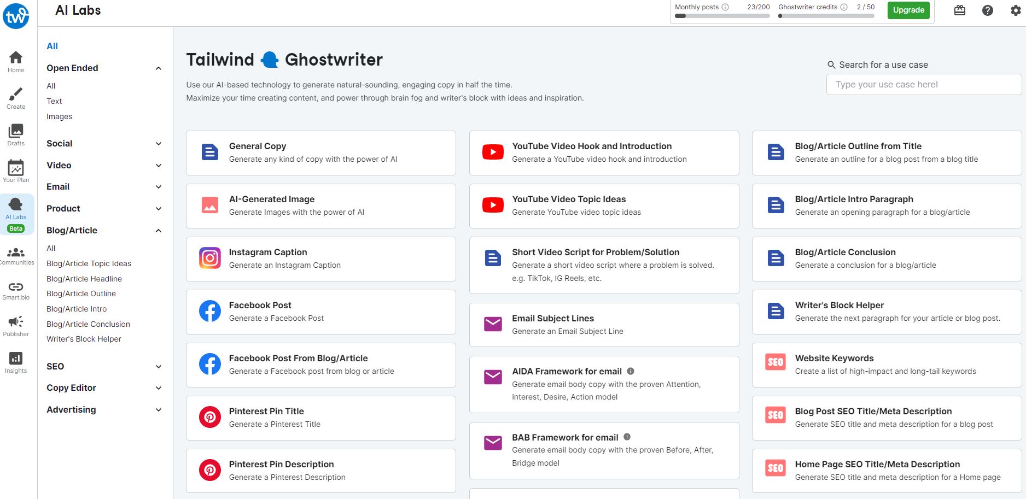Click AIDA Framework info icon
Viewport: 1026px width, 499px height.
(631, 371)
